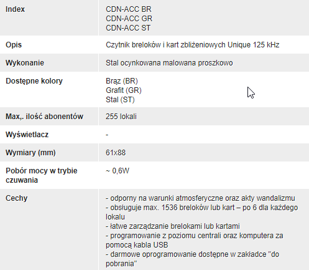Click the Stal (ST) color option text
Image resolution: width=309 pixels, height=270 pixels.
tap(120, 100)
